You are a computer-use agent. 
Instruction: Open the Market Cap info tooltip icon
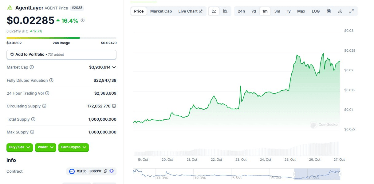pyautogui.click(x=32, y=67)
